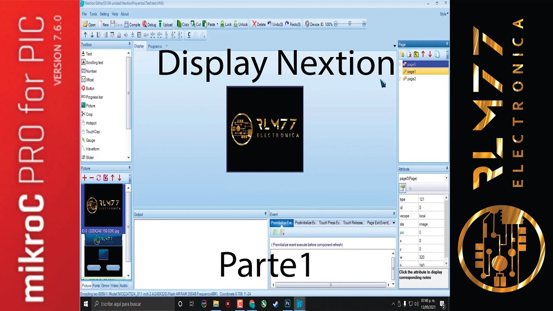Unlock the selected component

241,25
